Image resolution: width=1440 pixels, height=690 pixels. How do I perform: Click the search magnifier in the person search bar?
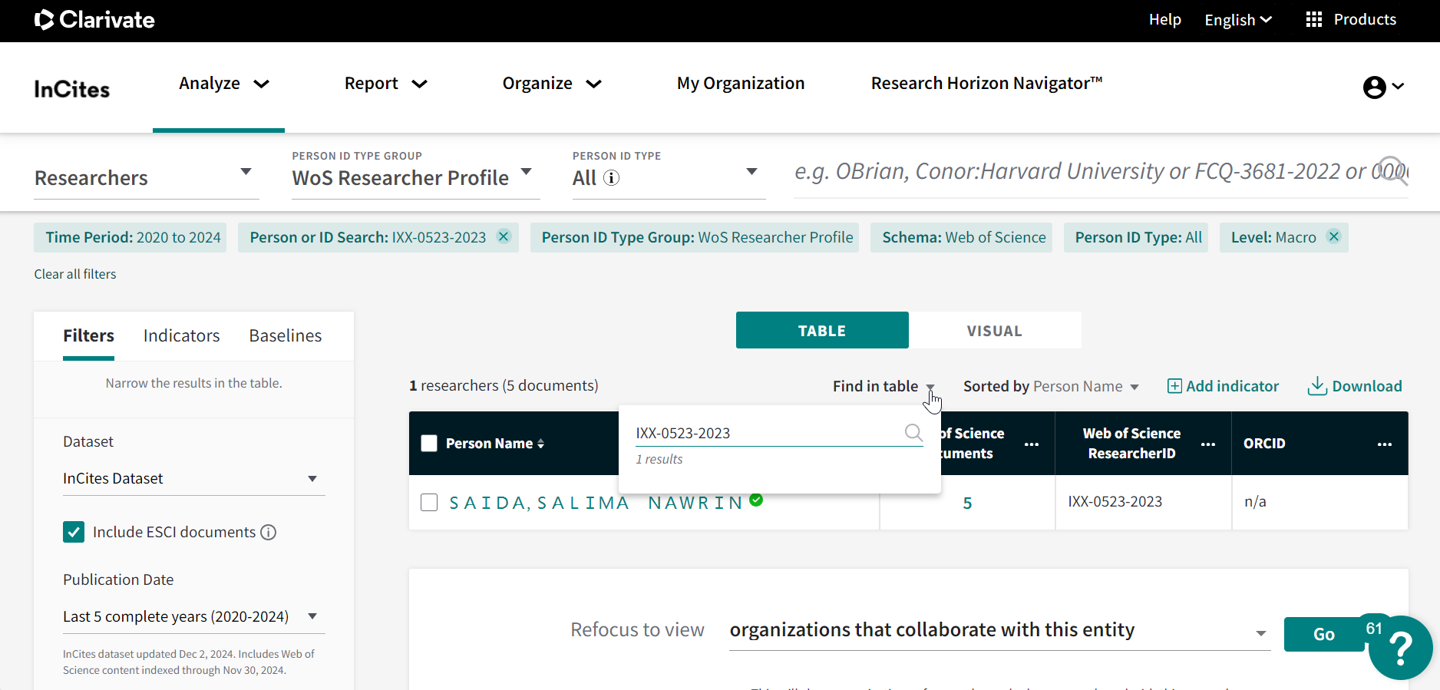tap(1392, 170)
